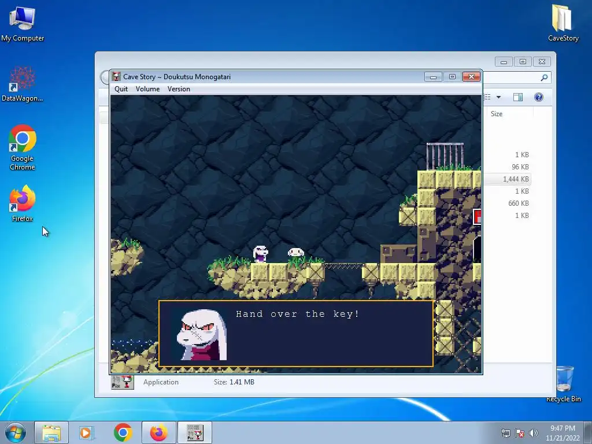Open the taskbar clock showing 9:47 PM
This screenshot has width=592, height=444.
click(x=563, y=433)
